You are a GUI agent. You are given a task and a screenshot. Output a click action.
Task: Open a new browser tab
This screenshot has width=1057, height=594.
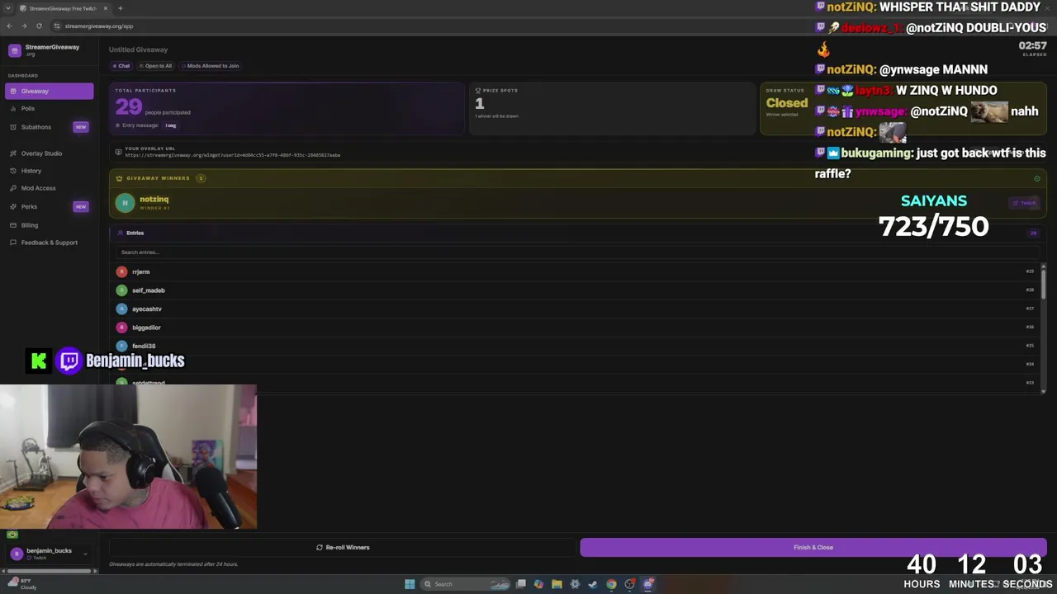click(121, 8)
